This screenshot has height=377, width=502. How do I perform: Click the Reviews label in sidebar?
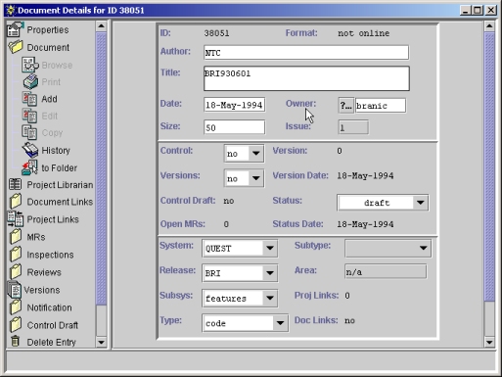coord(44,272)
